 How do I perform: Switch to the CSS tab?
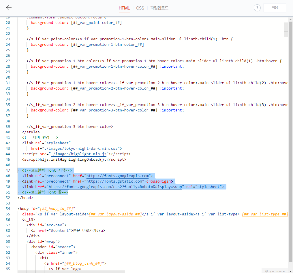(140, 8)
